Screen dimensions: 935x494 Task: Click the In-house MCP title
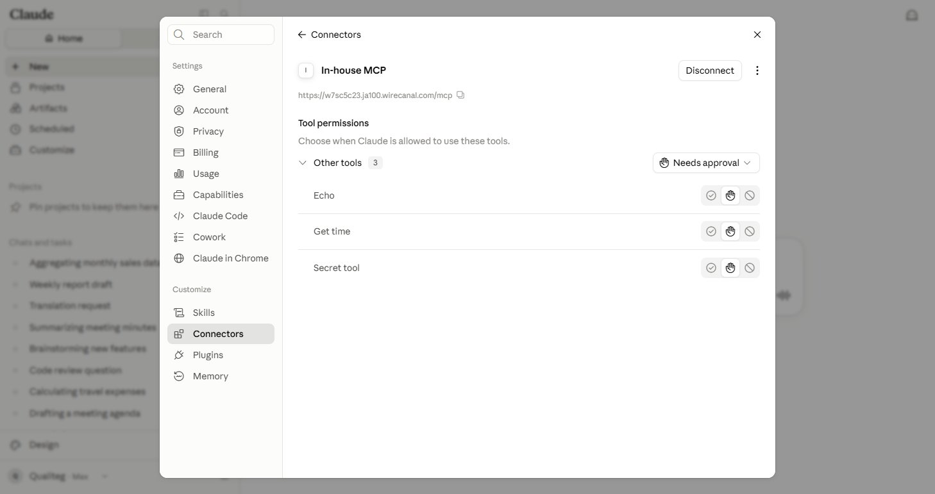(353, 70)
